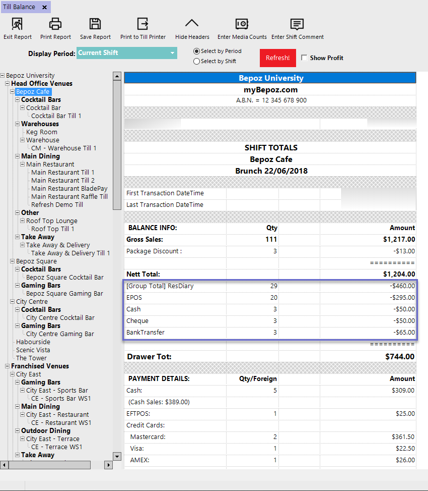Select CE - Sports Bar WS1

coord(61,399)
